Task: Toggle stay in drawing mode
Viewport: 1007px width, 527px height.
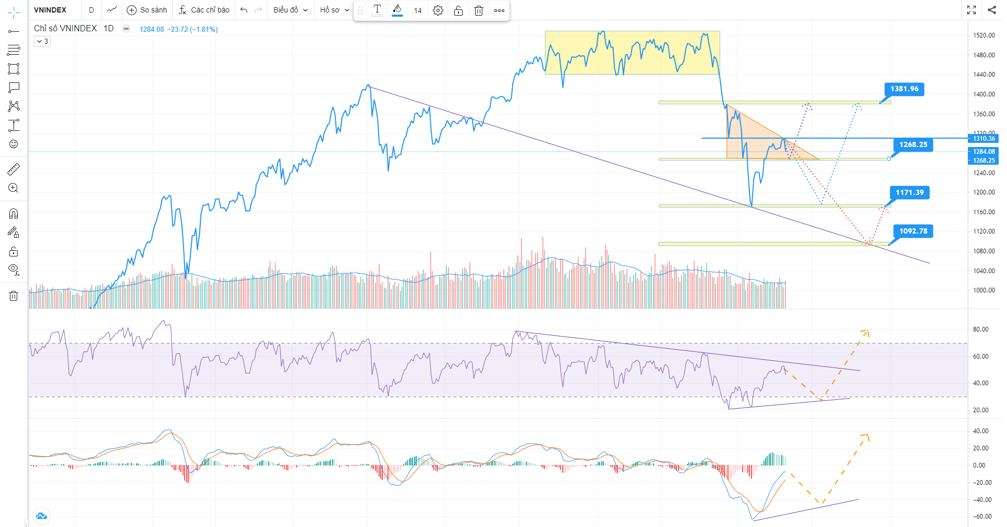Action: point(14,232)
